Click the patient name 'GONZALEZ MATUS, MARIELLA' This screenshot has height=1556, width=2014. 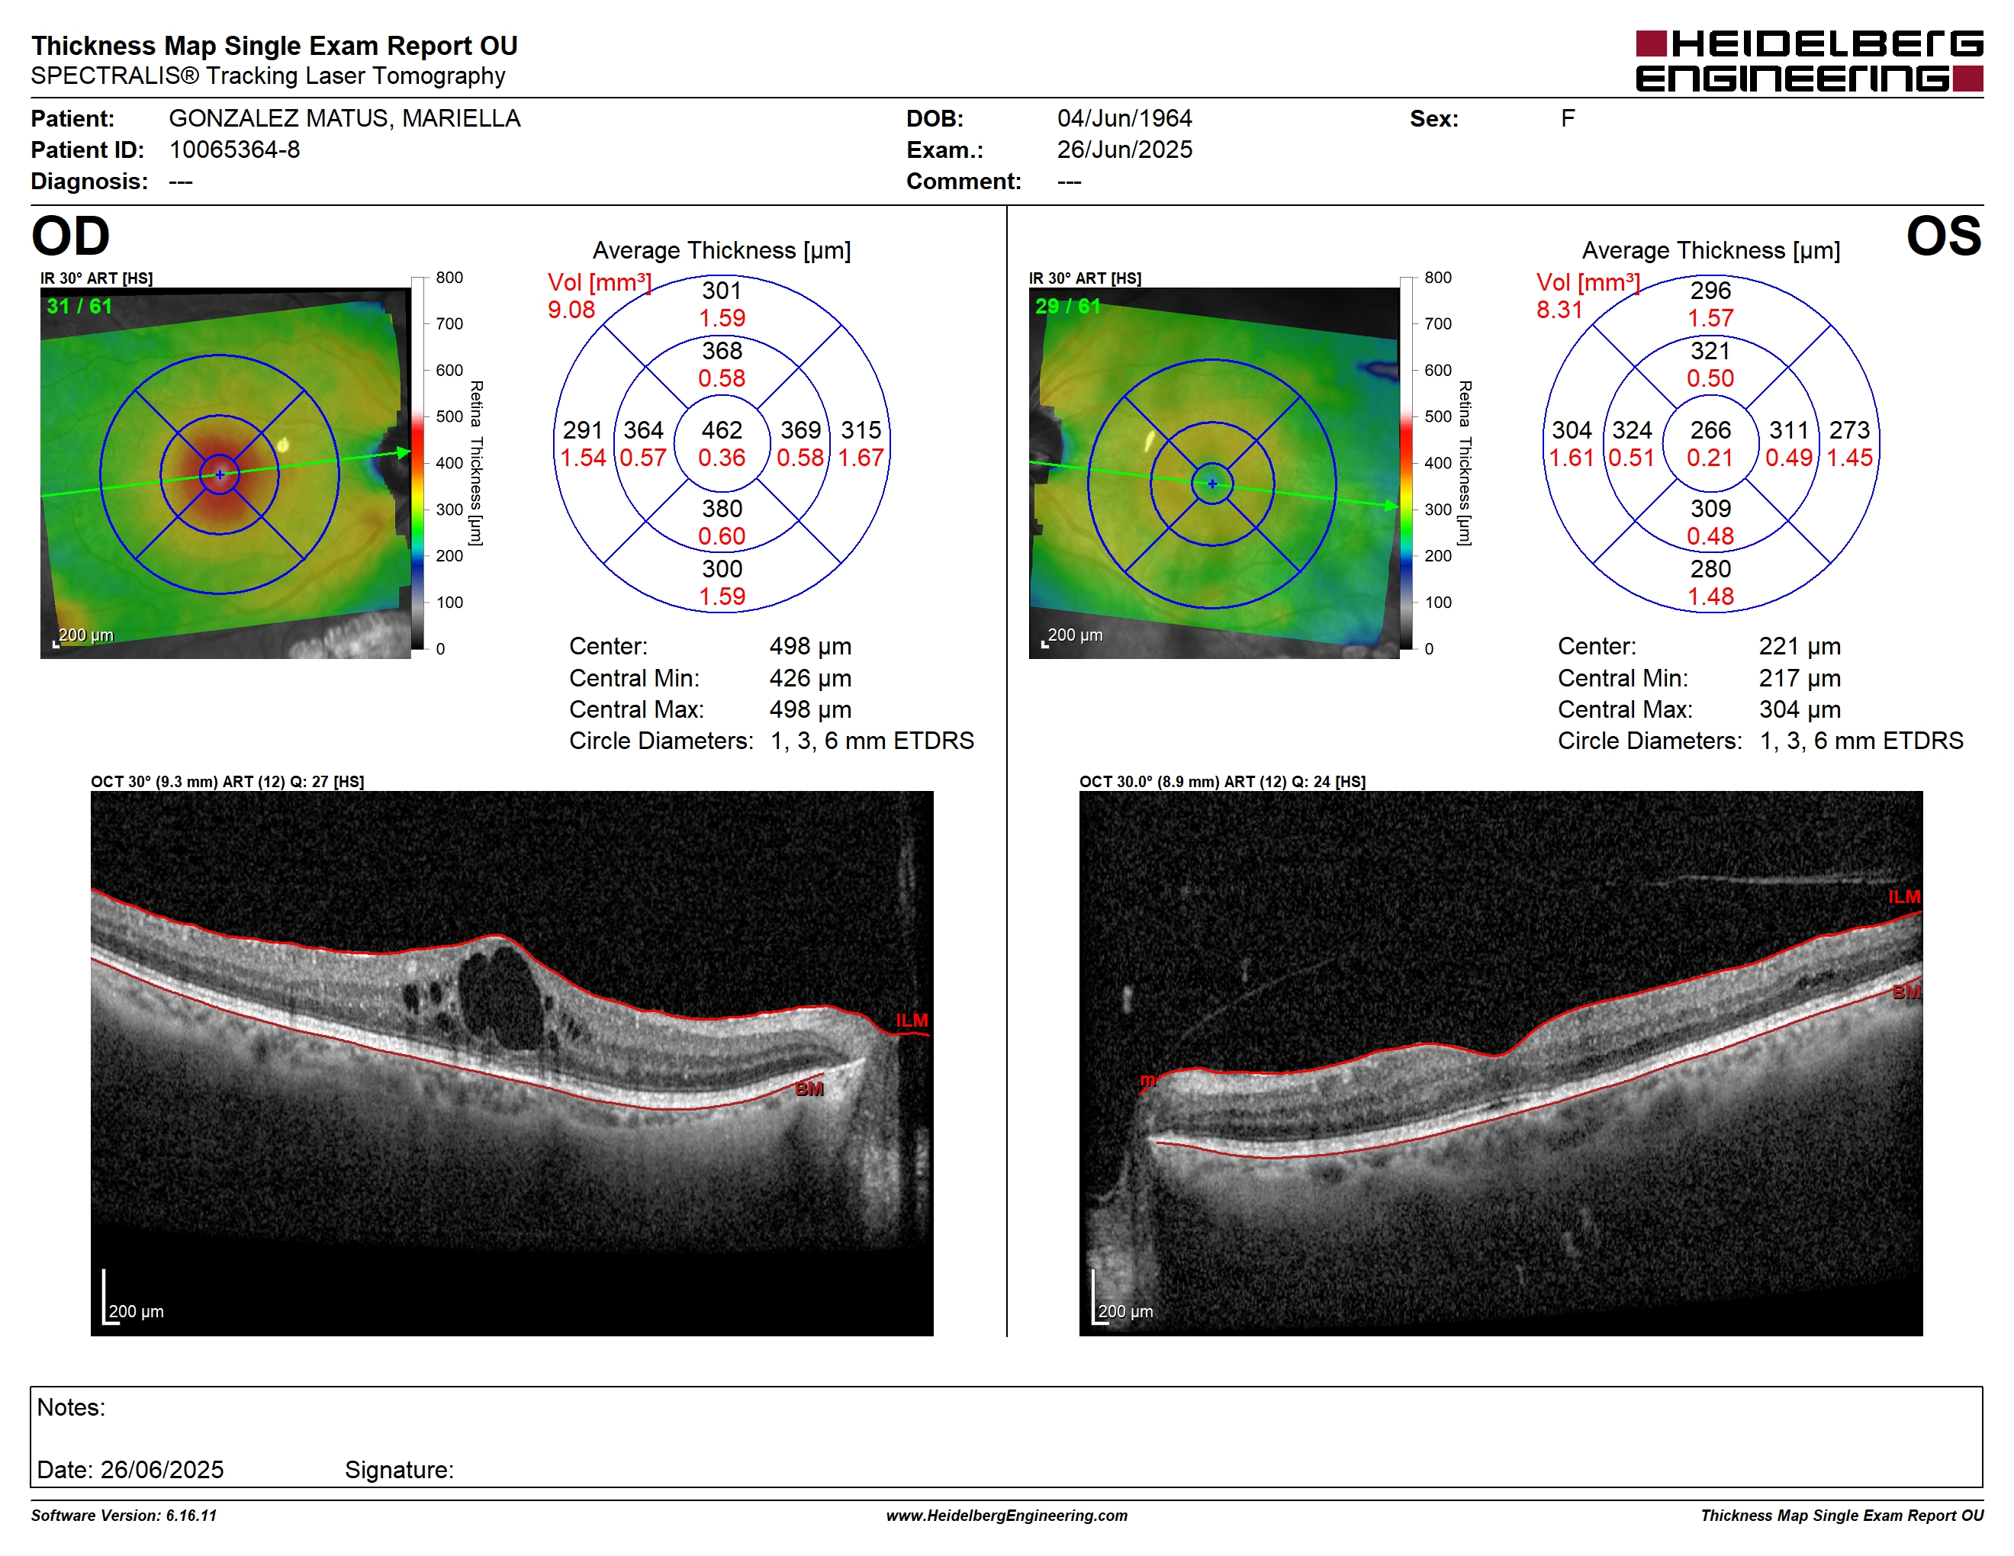(345, 118)
